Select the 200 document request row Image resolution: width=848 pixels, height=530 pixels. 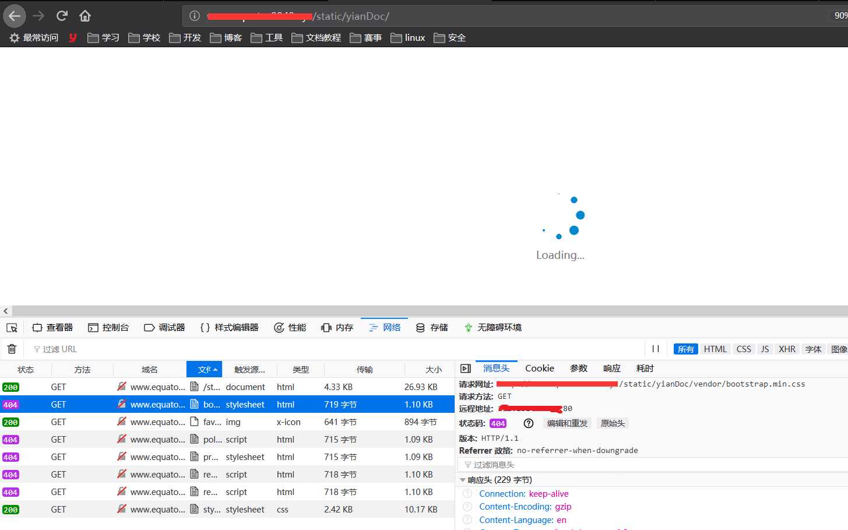point(227,387)
